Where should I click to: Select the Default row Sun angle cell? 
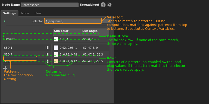point(95,39)
